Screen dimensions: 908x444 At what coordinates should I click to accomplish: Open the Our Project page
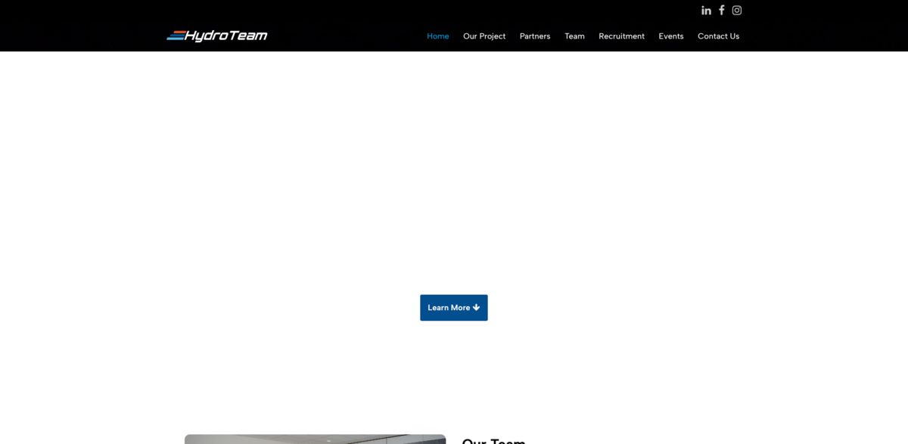pos(484,36)
